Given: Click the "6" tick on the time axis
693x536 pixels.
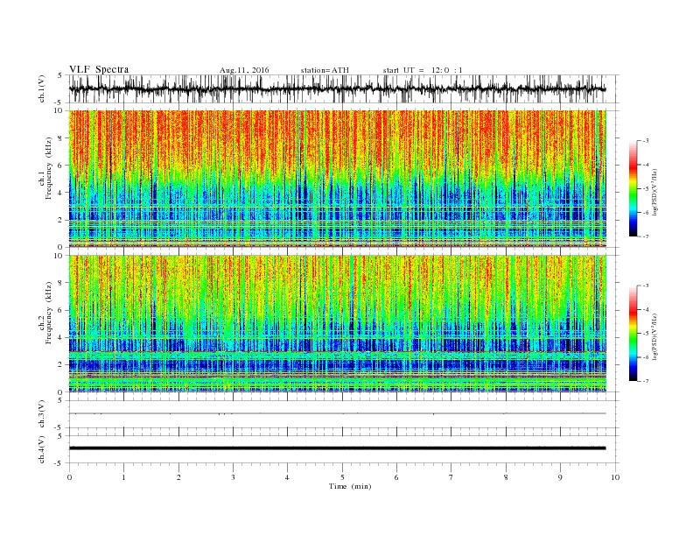Looking at the screenshot, I should tap(396, 477).
